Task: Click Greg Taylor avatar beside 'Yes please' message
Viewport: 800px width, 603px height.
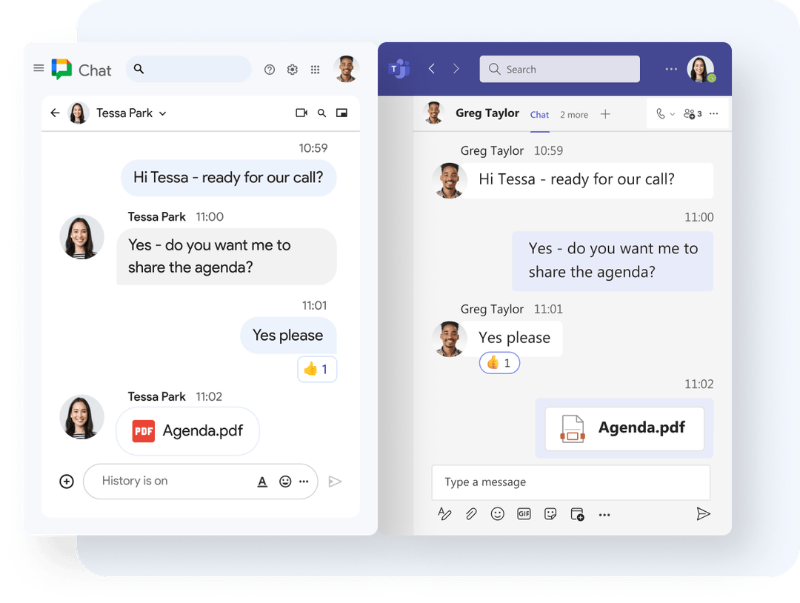Action: [449, 339]
